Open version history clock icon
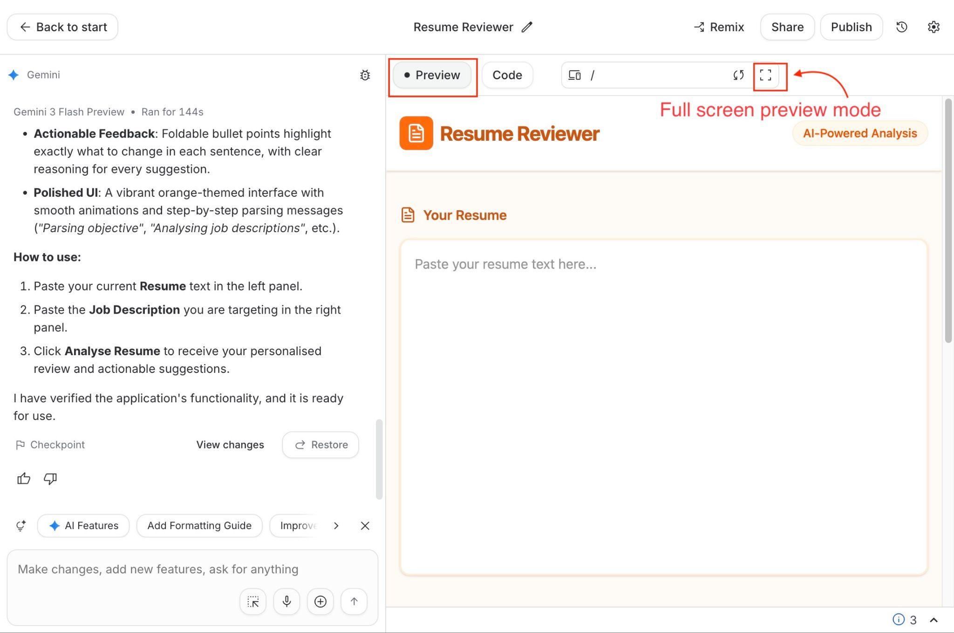The width and height of the screenshot is (954, 633). (901, 27)
